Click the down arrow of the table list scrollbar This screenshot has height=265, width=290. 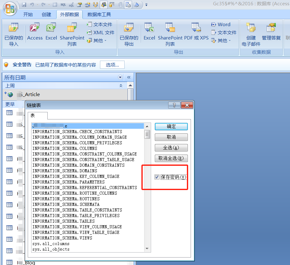point(147,248)
